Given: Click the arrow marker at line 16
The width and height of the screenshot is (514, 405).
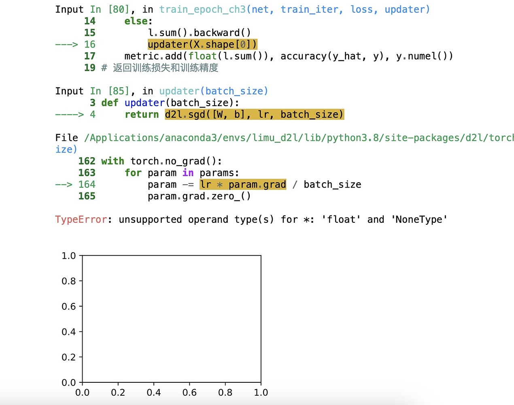Looking at the screenshot, I should (66, 44).
